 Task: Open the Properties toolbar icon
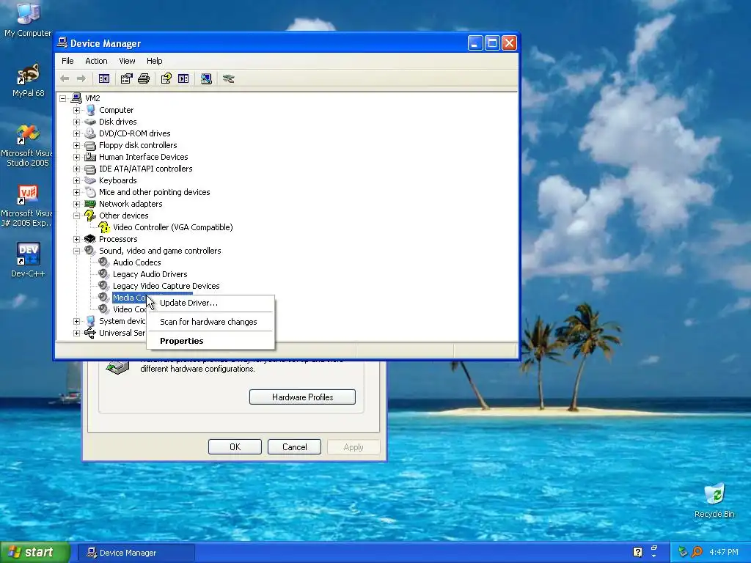(126, 78)
